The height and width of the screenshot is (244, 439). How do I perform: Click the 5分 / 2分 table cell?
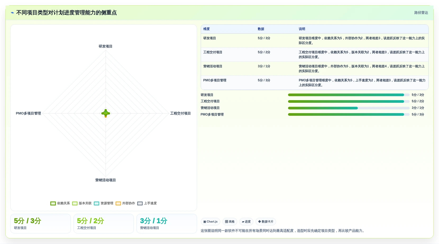[x=264, y=52]
